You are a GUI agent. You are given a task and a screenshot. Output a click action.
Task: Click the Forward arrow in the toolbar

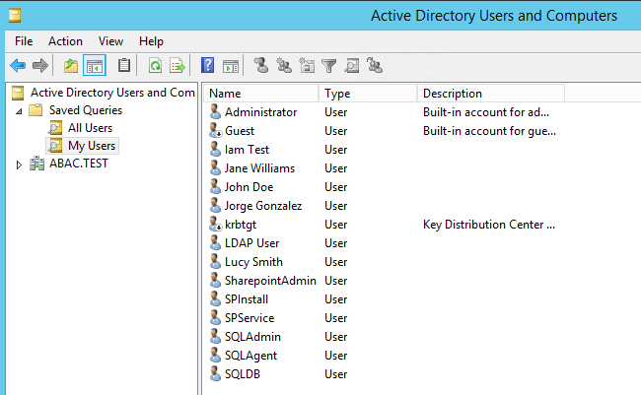[39, 66]
